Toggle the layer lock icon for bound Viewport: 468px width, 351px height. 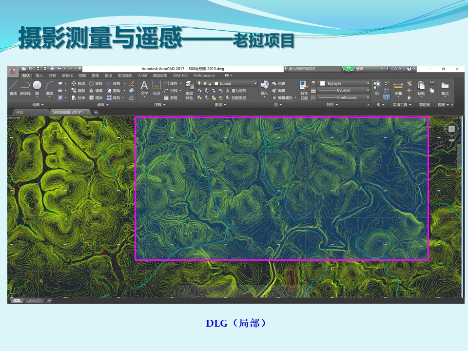tap(210, 83)
